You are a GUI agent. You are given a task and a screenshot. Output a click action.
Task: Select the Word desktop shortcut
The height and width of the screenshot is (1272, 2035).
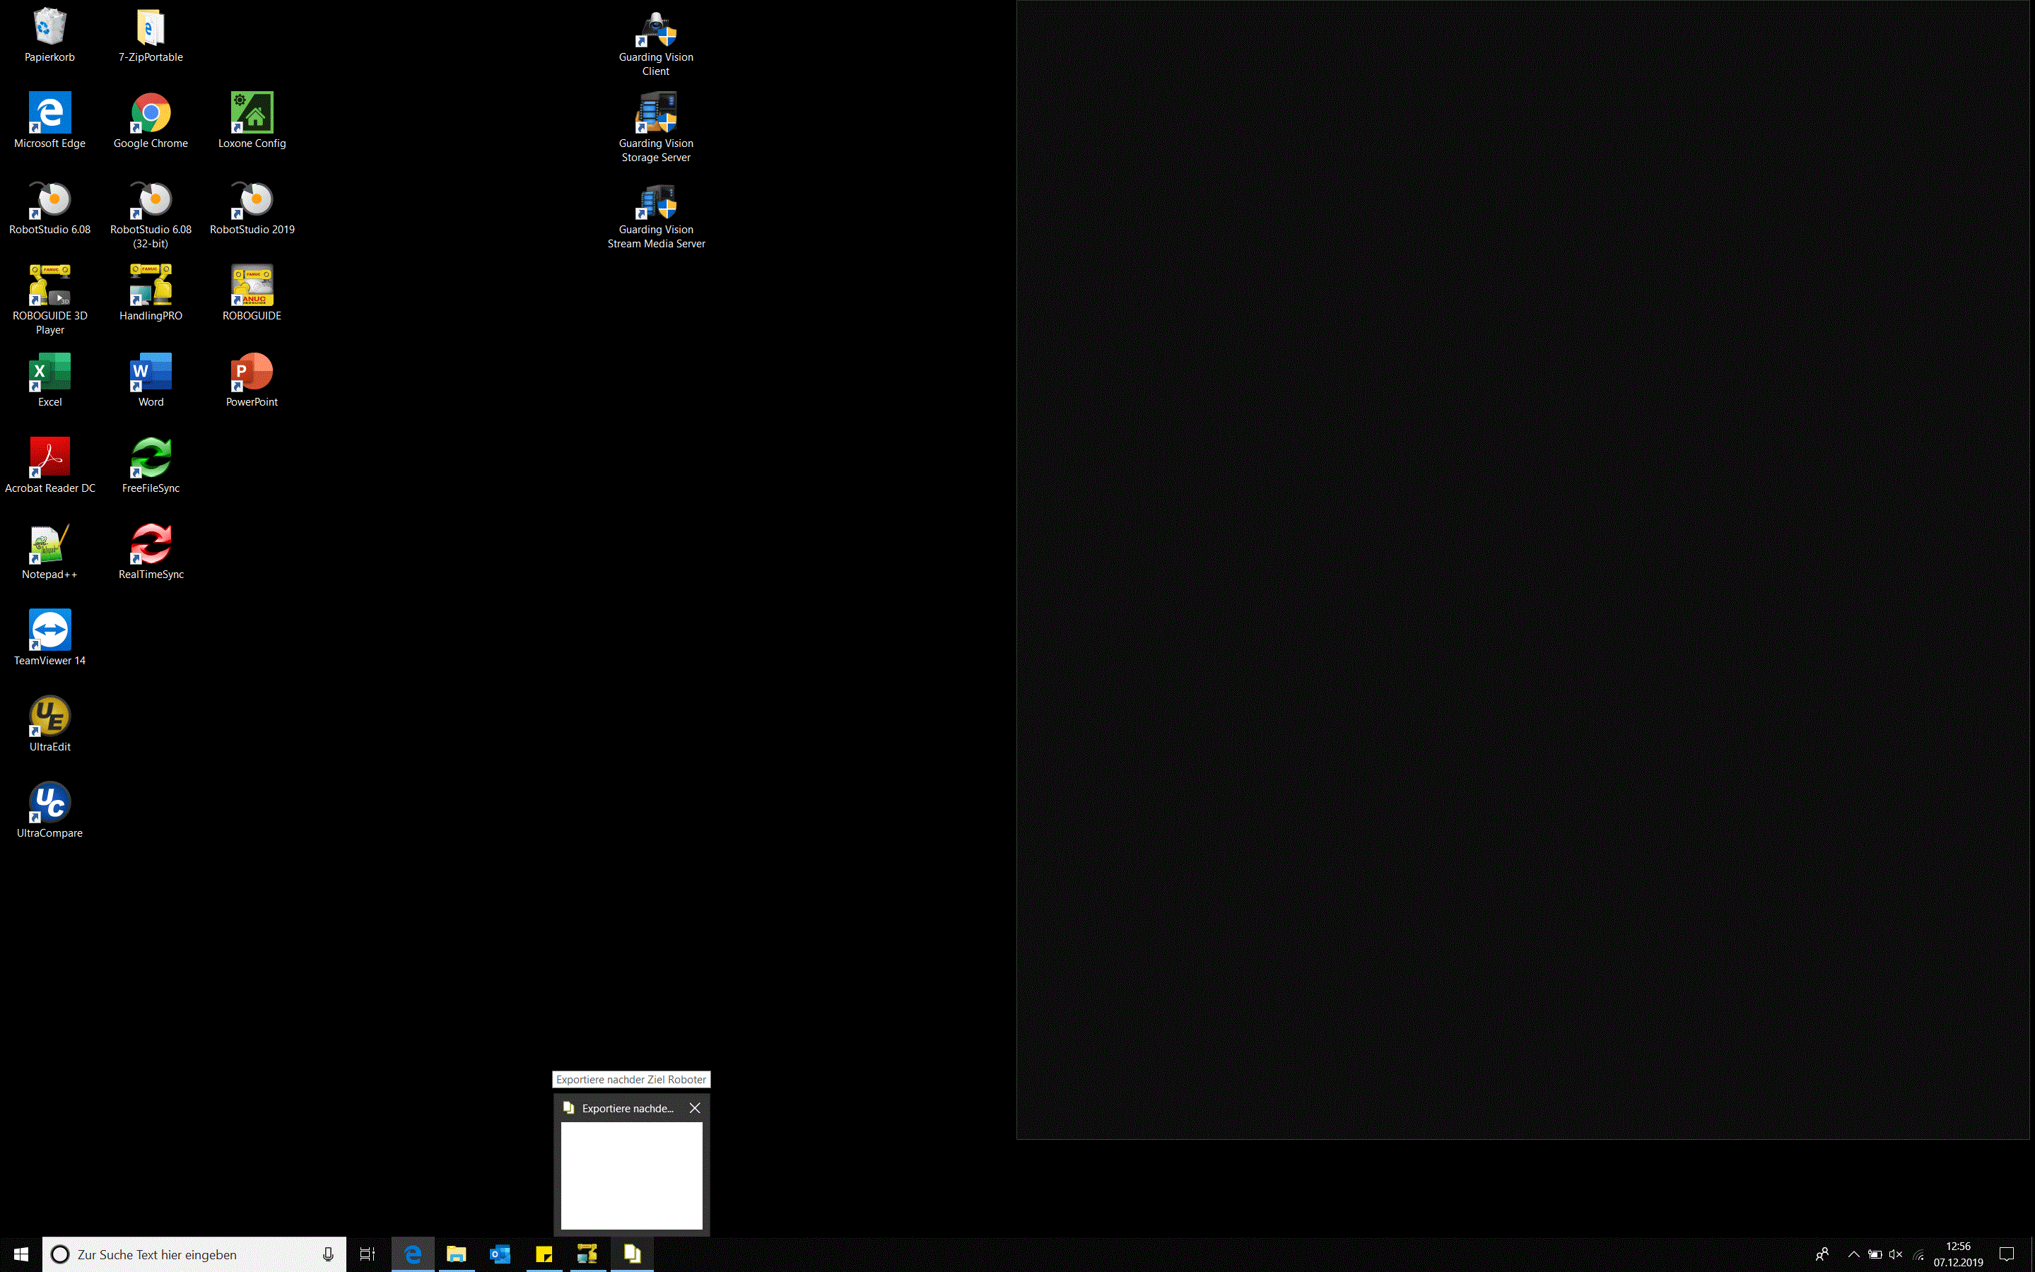click(x=151, y=380)
